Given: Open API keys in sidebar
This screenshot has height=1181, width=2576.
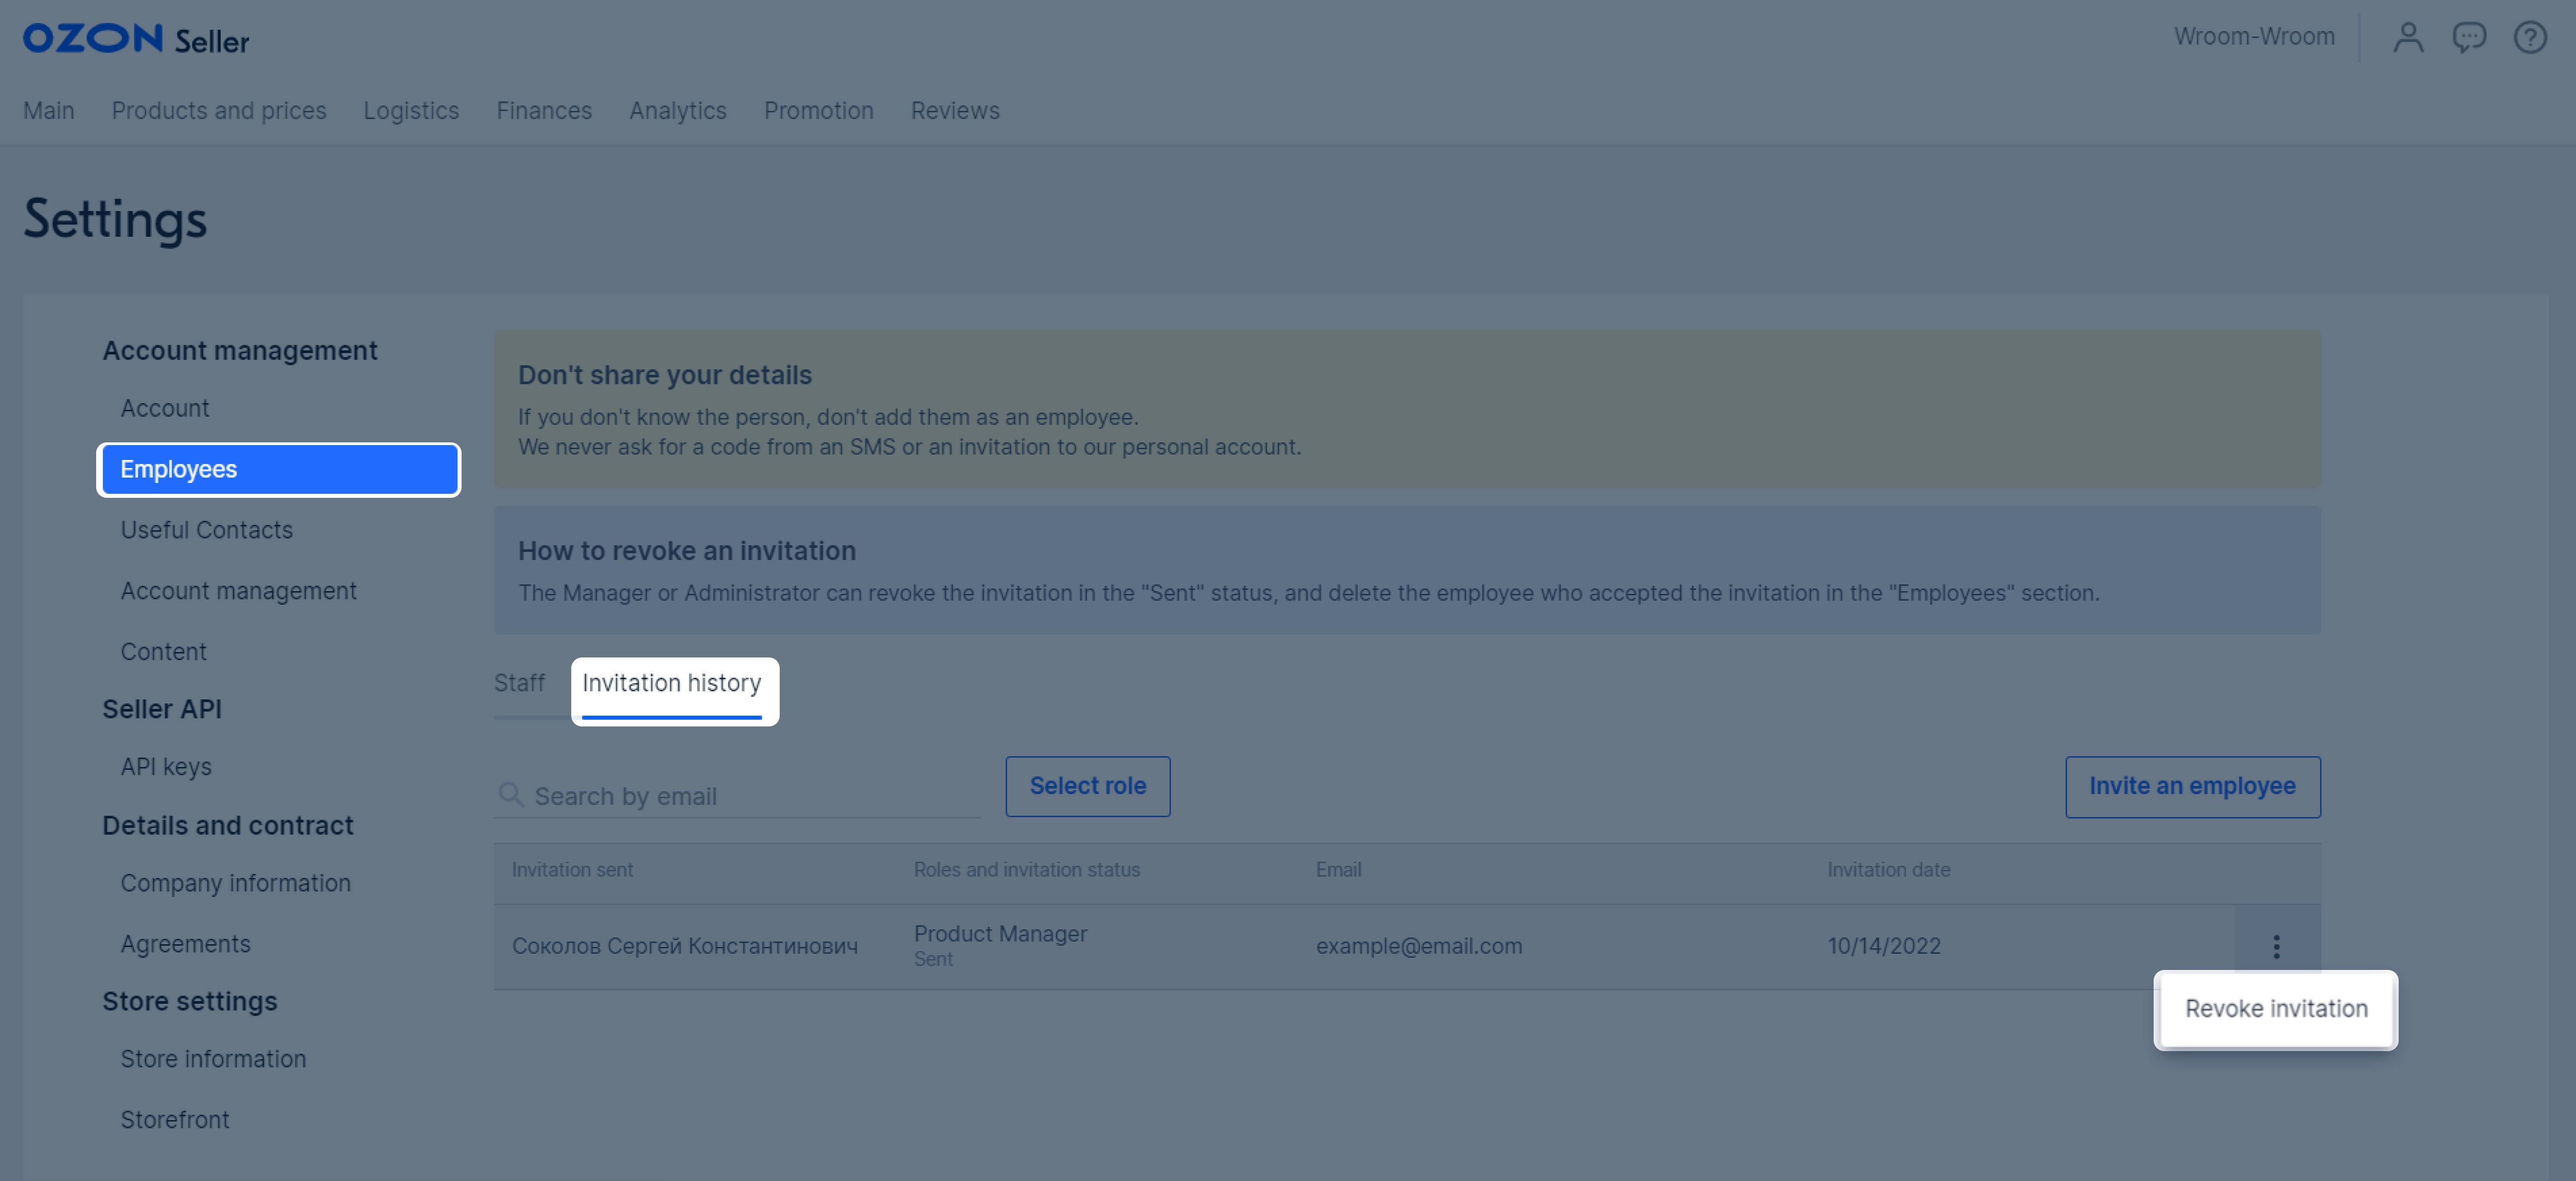Looking at the screenshot, I should [x=166, y=767].
